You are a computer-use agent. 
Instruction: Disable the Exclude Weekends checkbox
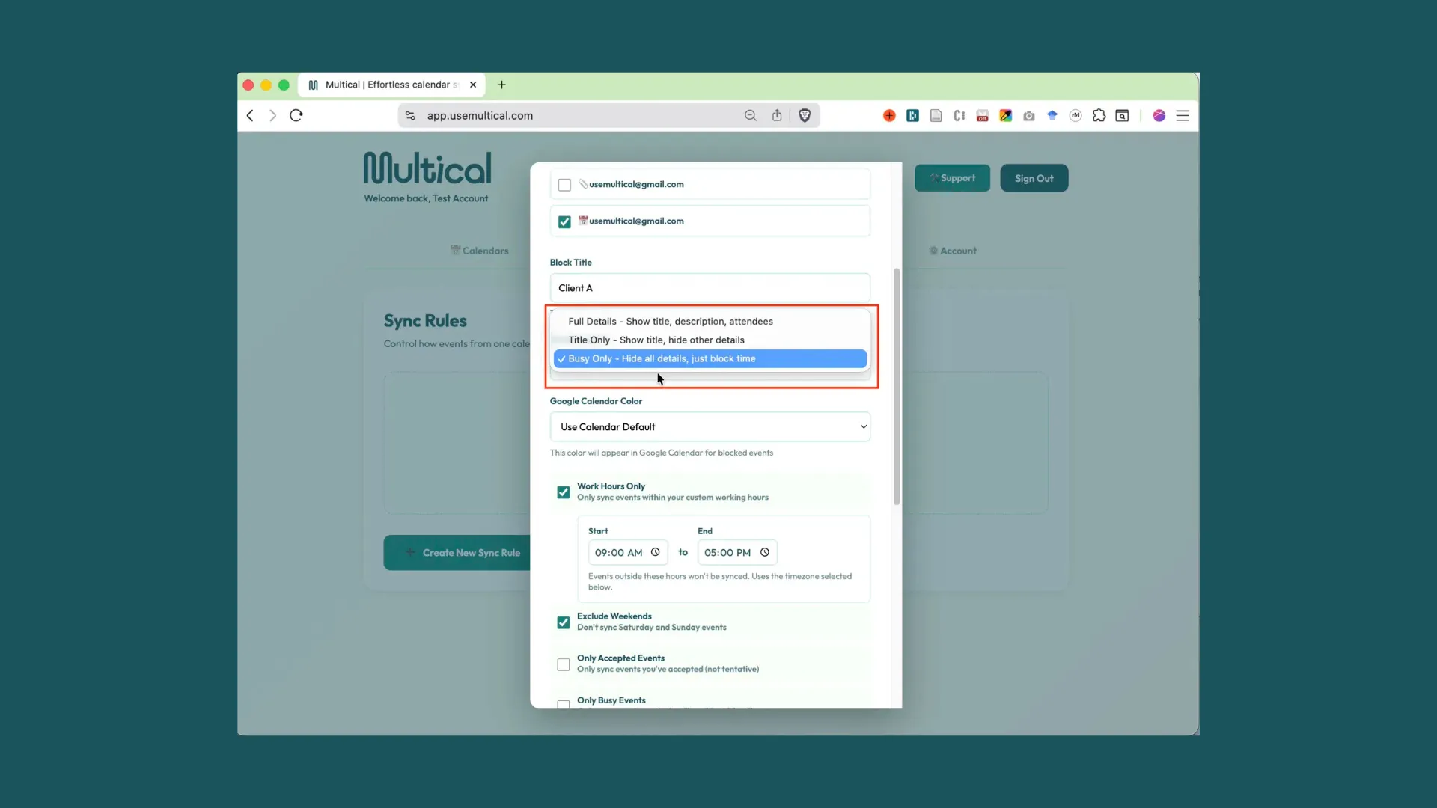click(563, 622)
